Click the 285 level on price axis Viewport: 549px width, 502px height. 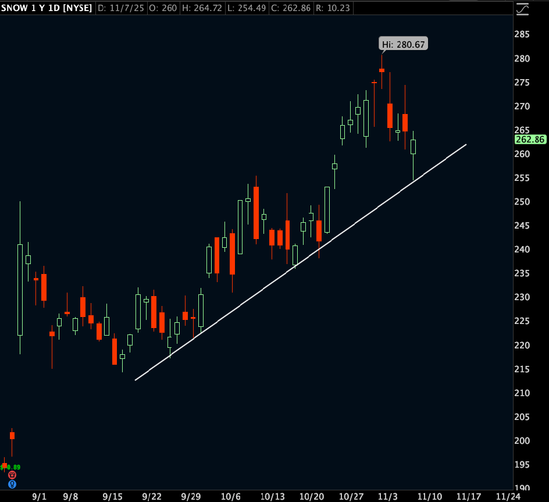[x=522, y=34]
